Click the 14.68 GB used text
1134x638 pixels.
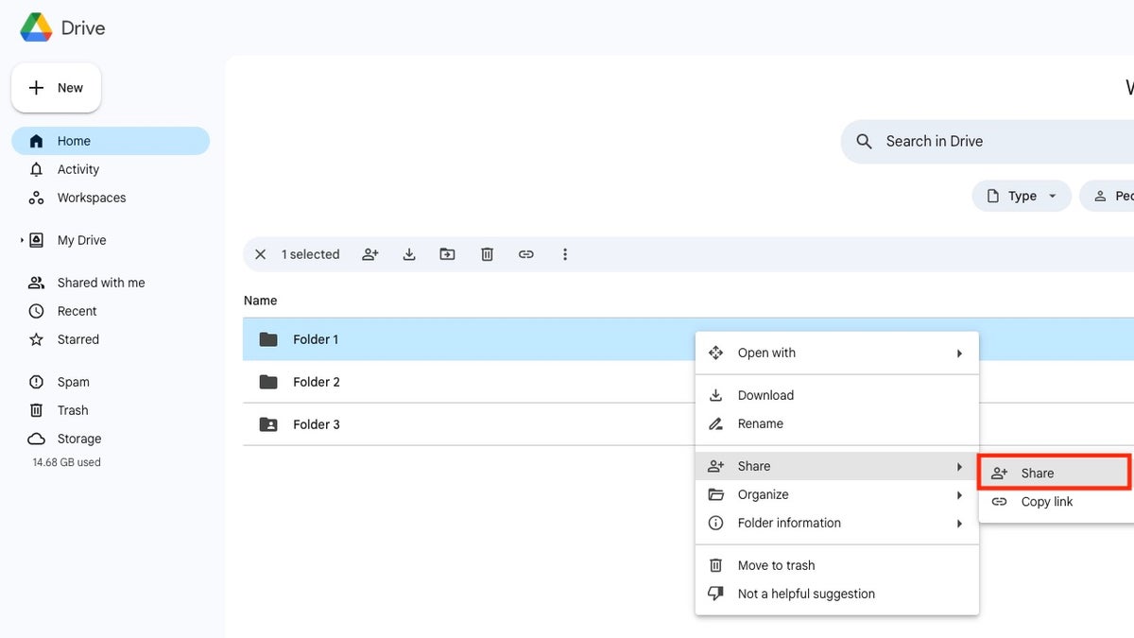[x=66, y=462]
